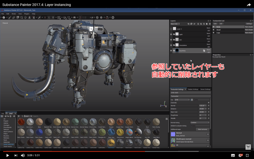This screenshot has width=254, height=159.
Task: Toggle visibility of Head texture set
Action: 214,30
